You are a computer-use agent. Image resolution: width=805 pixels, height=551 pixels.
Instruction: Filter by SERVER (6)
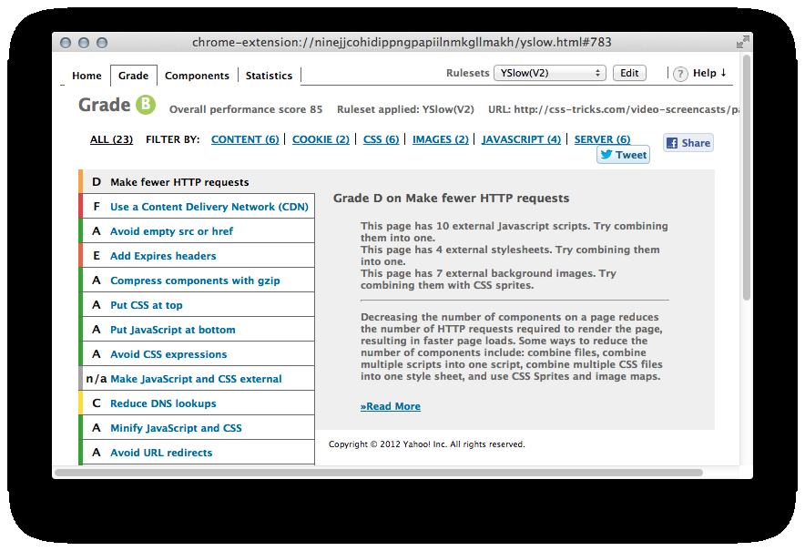[602, 139]
